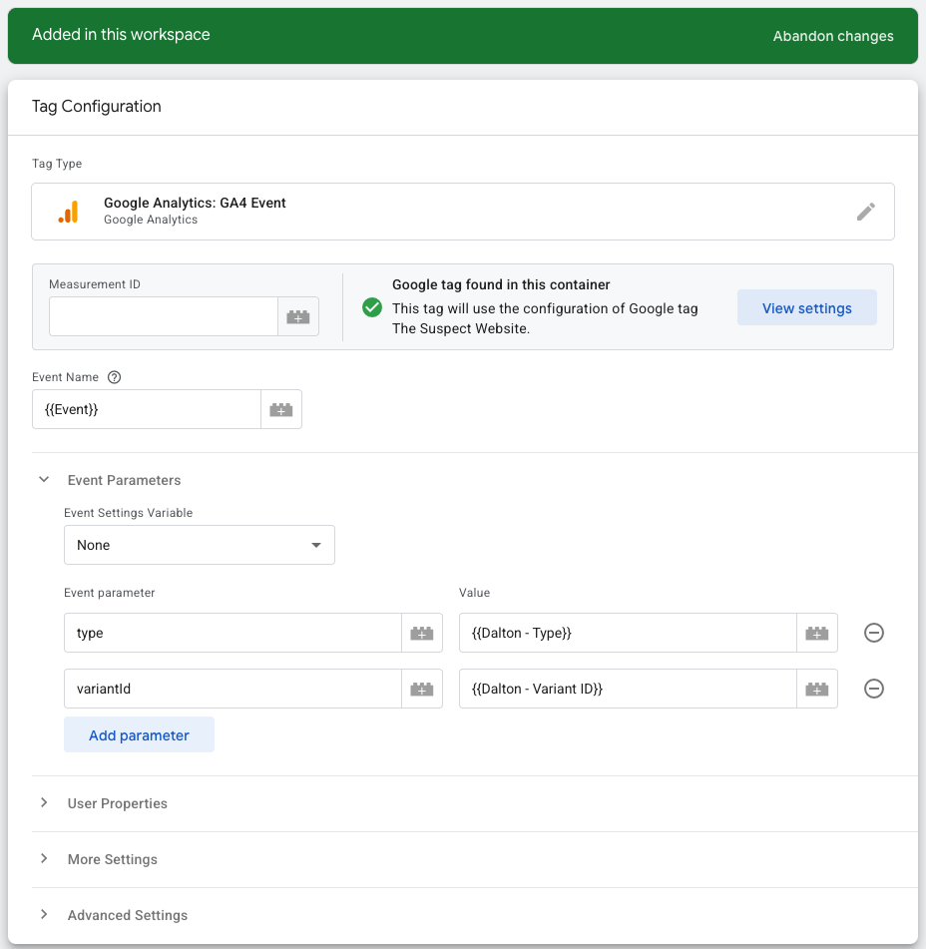Click the Event Name field containing {{Event}}
Image resolution: width=926 pixels, height=949 pixels.
tap(147, 410)
